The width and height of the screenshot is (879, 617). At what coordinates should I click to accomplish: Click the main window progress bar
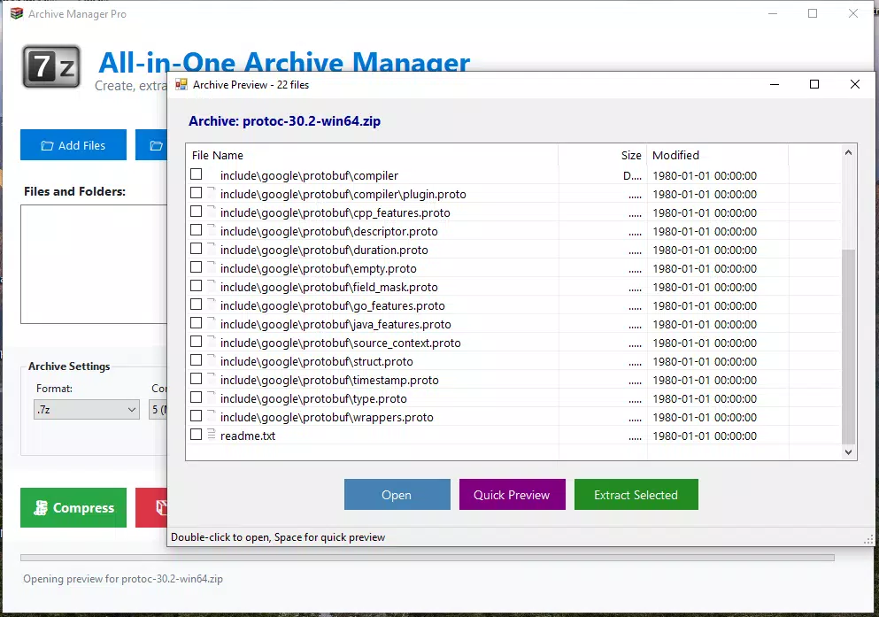click(428, 558)
